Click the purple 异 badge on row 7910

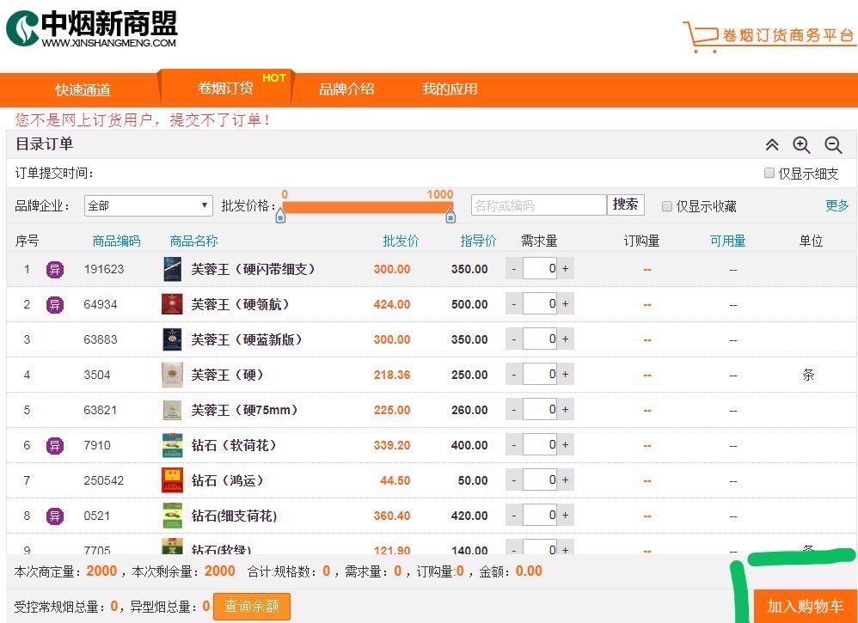click(55, 445)
